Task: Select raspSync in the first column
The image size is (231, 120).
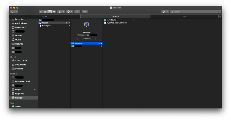Action: tap(54, 26)
